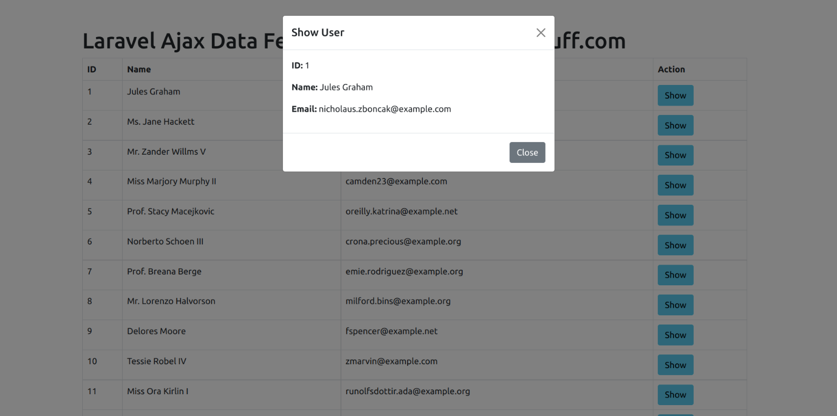837x416 pixels.
Task: Click the Name column header
Action: [139, 69]
